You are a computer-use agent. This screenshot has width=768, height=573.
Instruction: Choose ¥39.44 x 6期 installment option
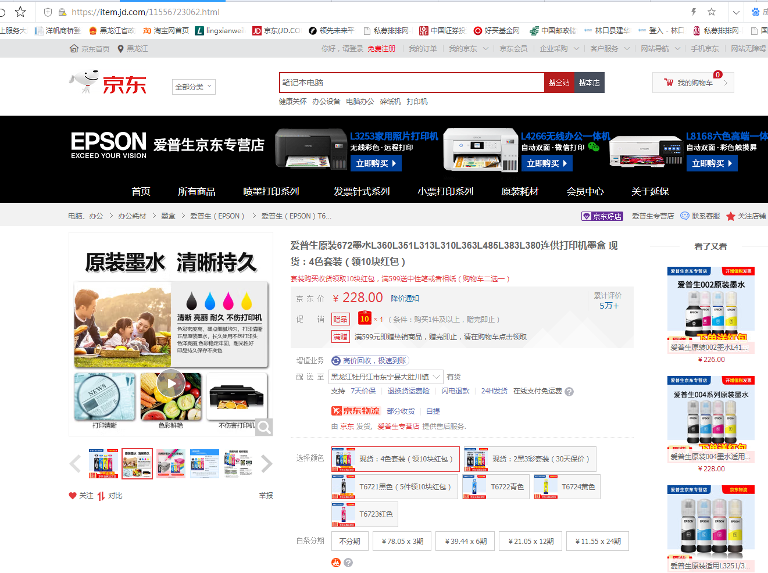click(x=466, y=541)
